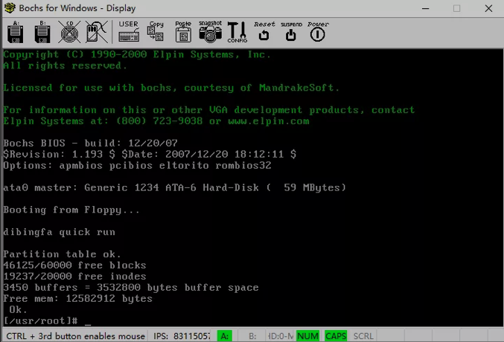This screenshot has height=342, width=504.
Task: Click the IPS counter in status bar
Action: pyautogui.click(x=182, y=336)
